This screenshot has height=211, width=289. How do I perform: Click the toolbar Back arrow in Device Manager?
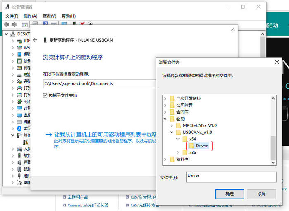click(x=7, y=24)
